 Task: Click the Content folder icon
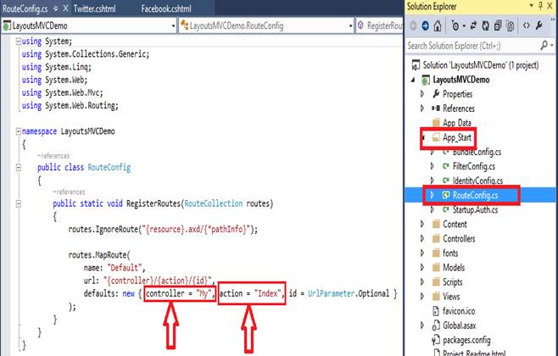(436, 224)
